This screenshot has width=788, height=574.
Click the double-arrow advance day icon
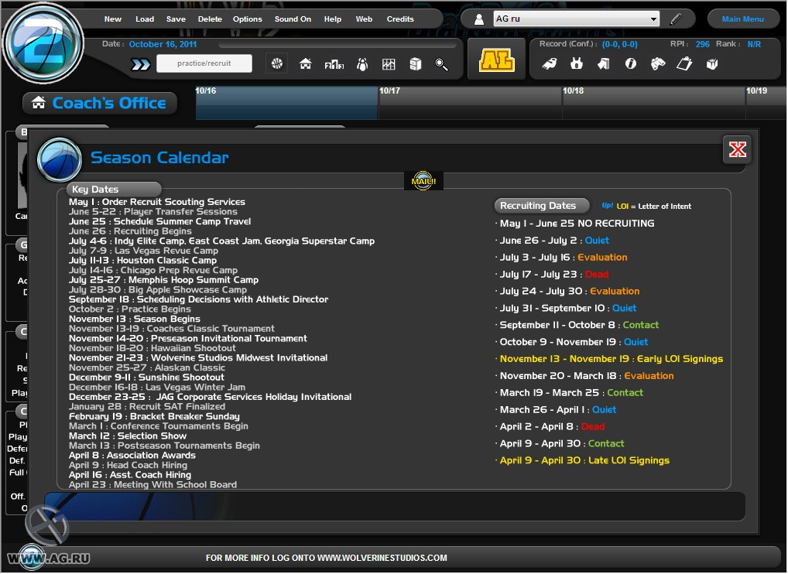pyautogui.click(x=141, y=64)
